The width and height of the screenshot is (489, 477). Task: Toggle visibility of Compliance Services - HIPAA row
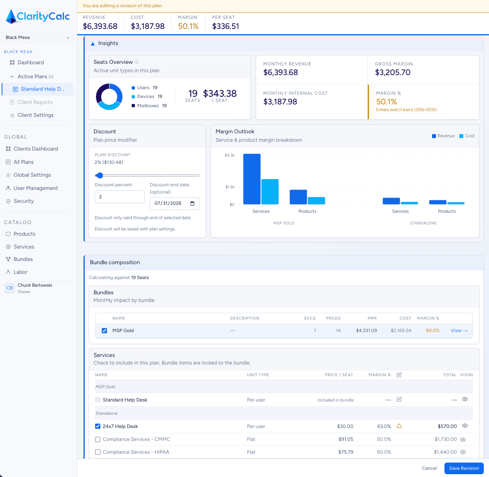(x=463, y=452)
